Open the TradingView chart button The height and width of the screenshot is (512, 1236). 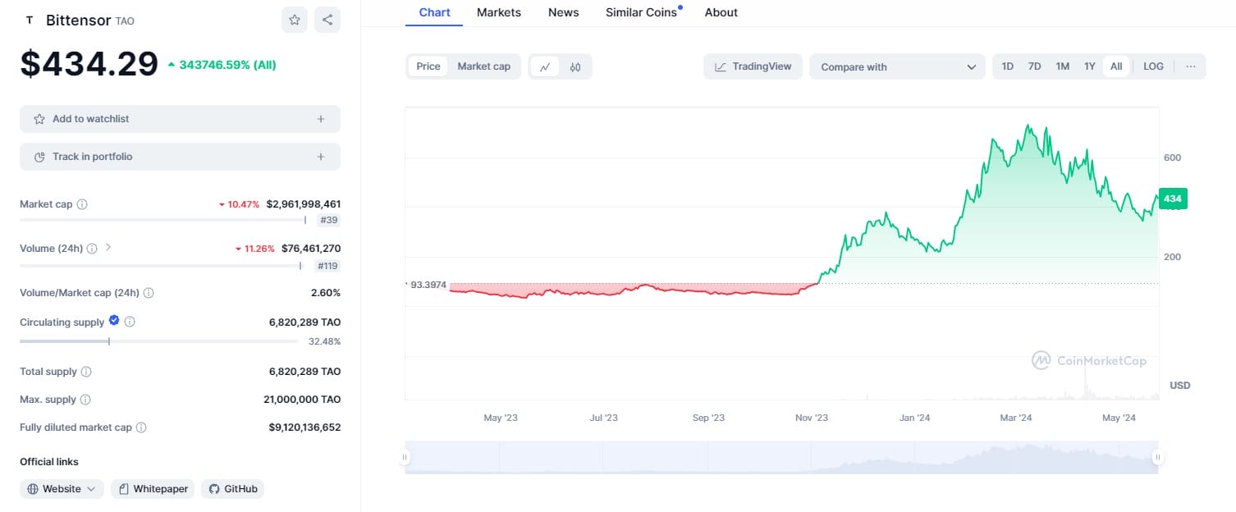point(753,66)
